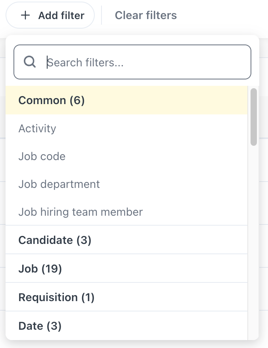The height and width of the screenshot is (348, 268).
Task: Select Job (19) section heading
Action: click(39, 269)
